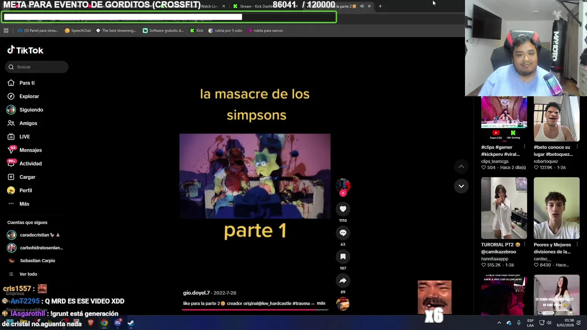Open the ruleta por 5 subs bookmark
The image size is (587, 330).
click(x=225, y=31)
